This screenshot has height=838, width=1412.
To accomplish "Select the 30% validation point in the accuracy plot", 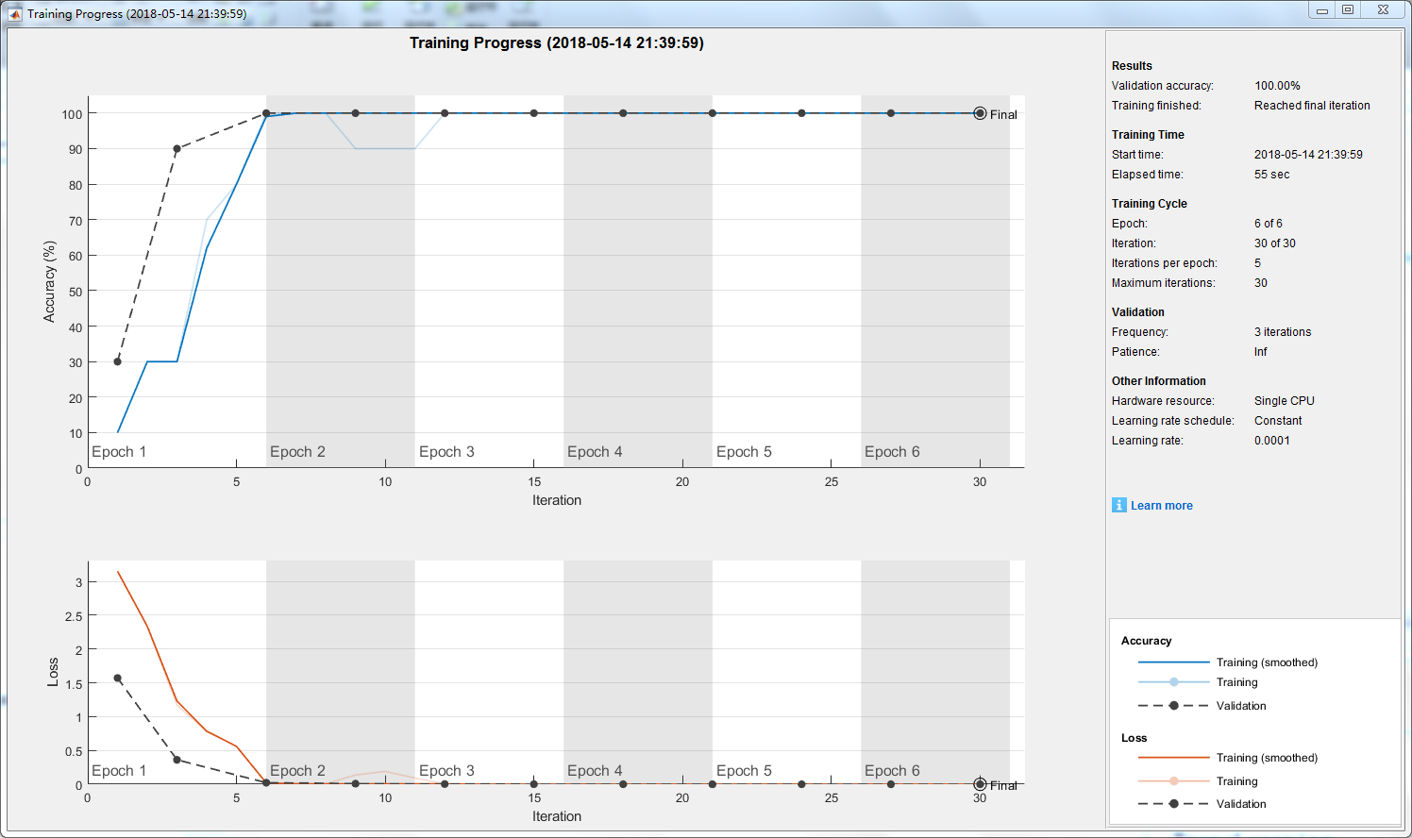I will click(117, 361).
